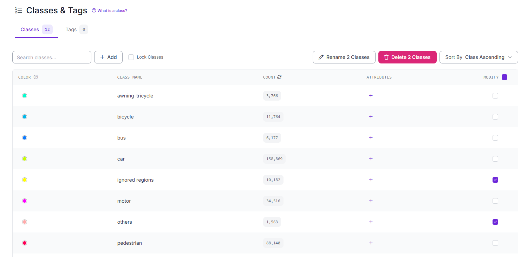521x257 pixels.
Task: Add attribute to awning-tricycle via plus icon
Action: (x=371, y=96)
